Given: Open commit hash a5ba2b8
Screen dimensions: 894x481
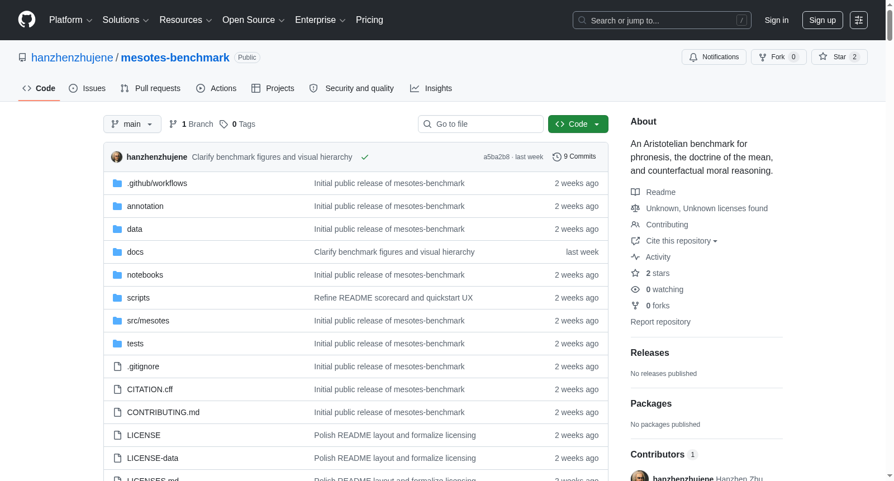Looking at the screenshot, I should (x=496, y=157).
